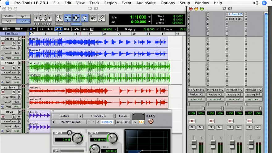The height and width of the screenshot is (153, 272).
Task: Open the Sub counter format dropdown
Action: pyautogui.click(x=149, y=22)
